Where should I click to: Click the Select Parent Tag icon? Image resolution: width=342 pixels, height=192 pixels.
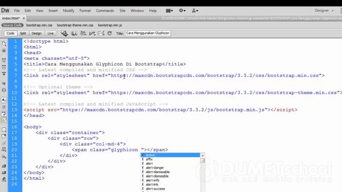pyautogui.click(x=4, y=83)
